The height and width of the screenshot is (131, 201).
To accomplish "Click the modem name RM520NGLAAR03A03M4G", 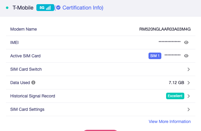I will pyautogui.click(x=165, y=29).
